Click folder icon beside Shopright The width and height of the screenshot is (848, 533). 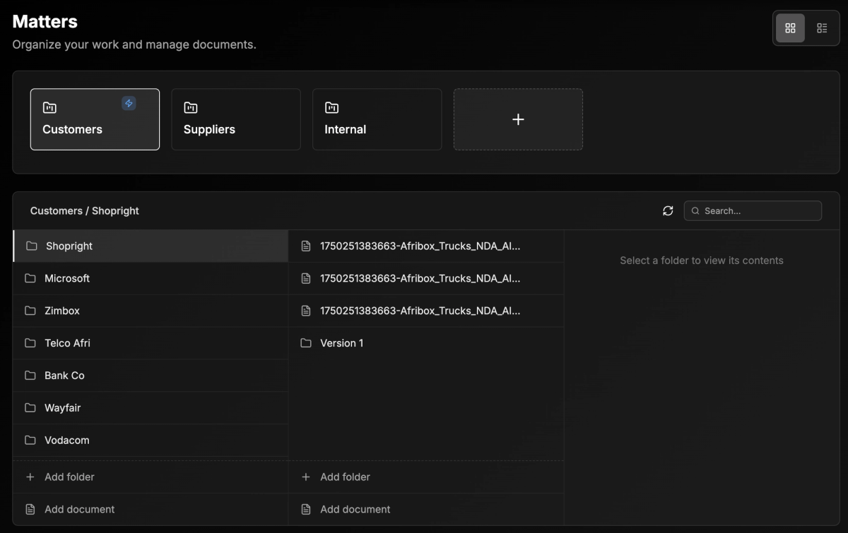[x=32, y=246]
